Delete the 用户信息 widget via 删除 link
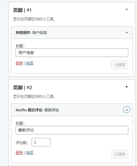The height and width of the screenshot is (166, 137). click(19, 63)
